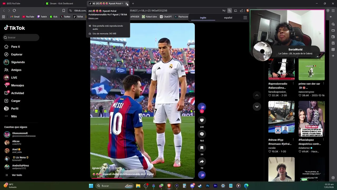Open Brave Wallet sidebar icon
This screenshot has width=337, height=190.
coord(333,37)
